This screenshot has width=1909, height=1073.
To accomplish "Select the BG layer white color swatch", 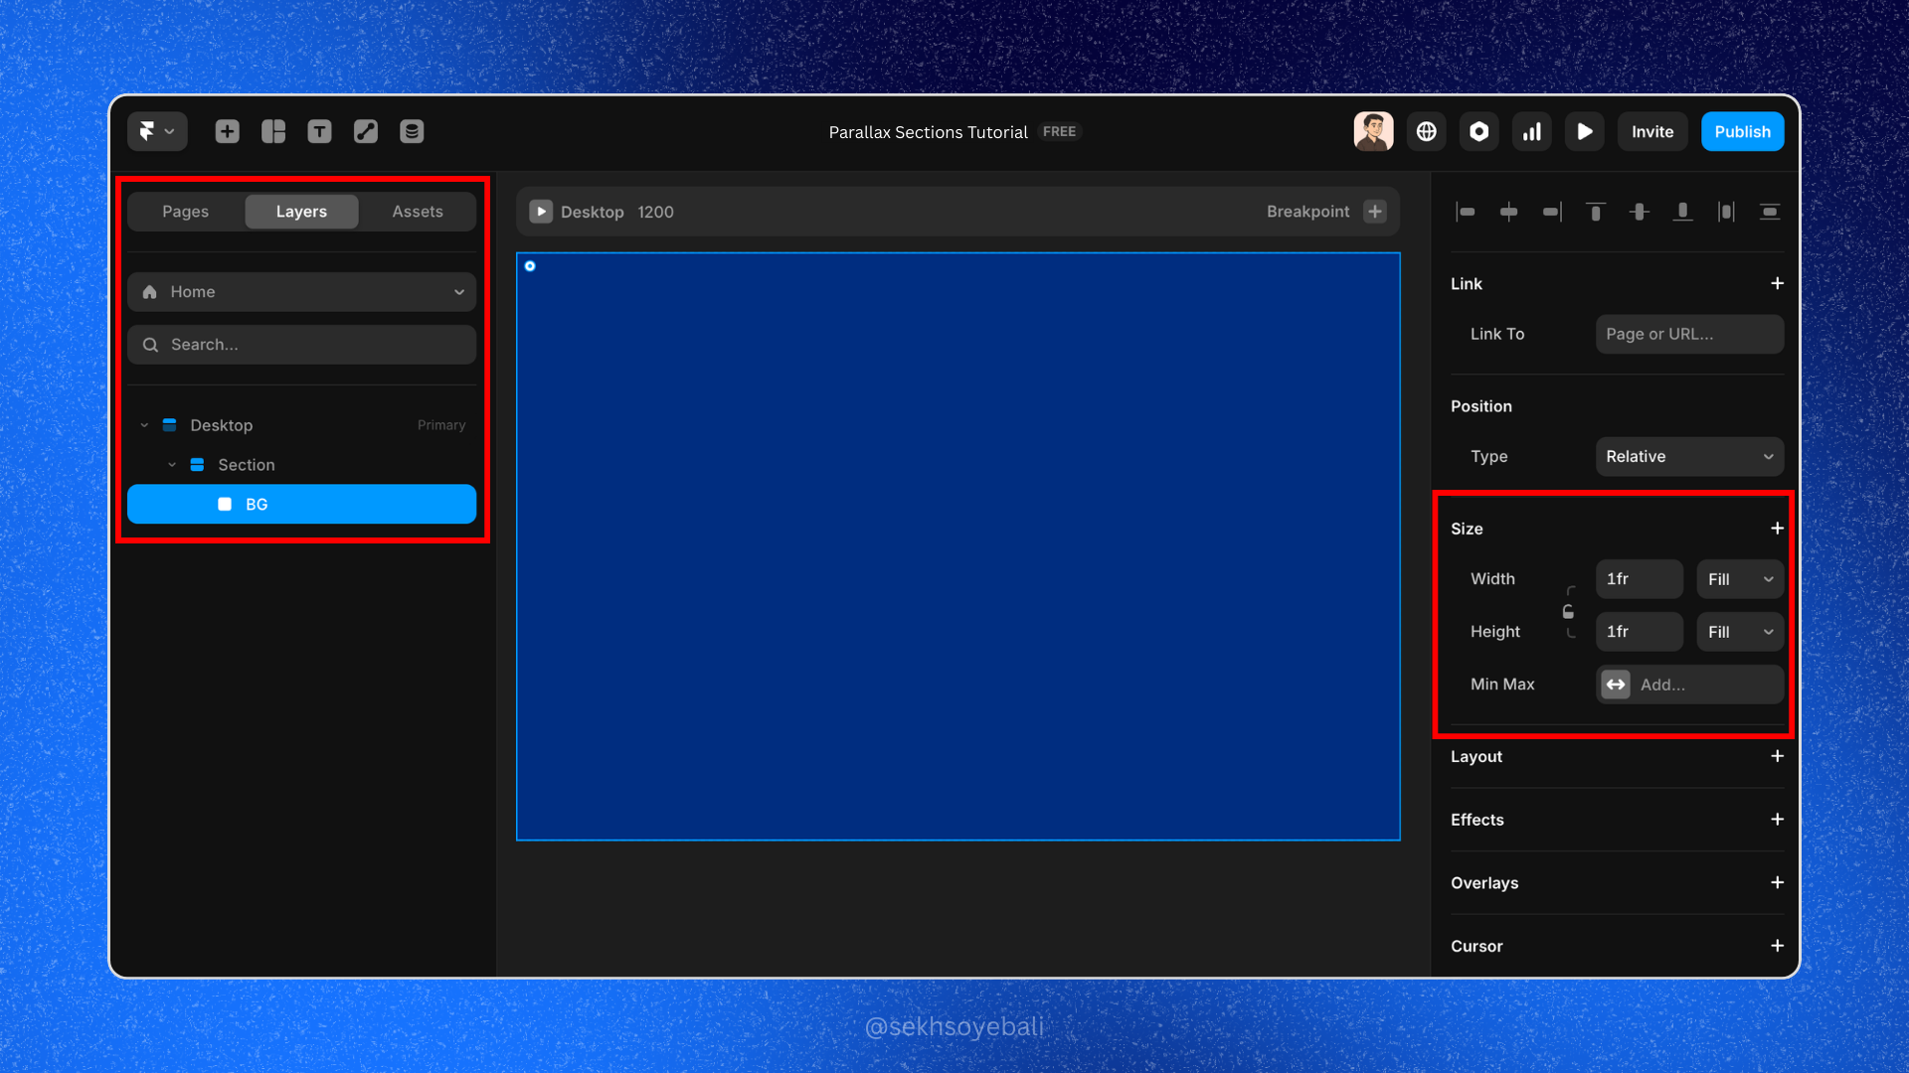I will [225, 505].
